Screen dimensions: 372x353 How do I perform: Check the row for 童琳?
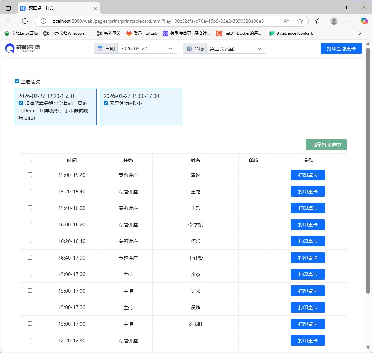30,175
